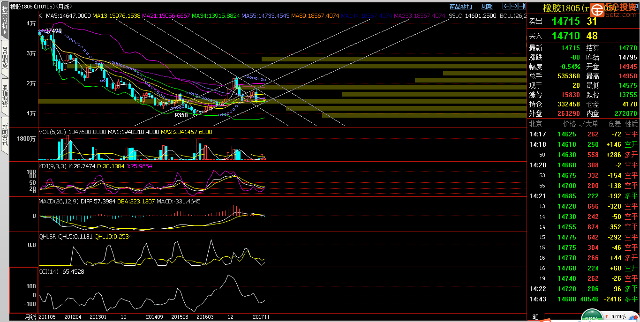Click the 37490 high price marker
Screen dimensions: 640x322
click(x=53, y=31)
